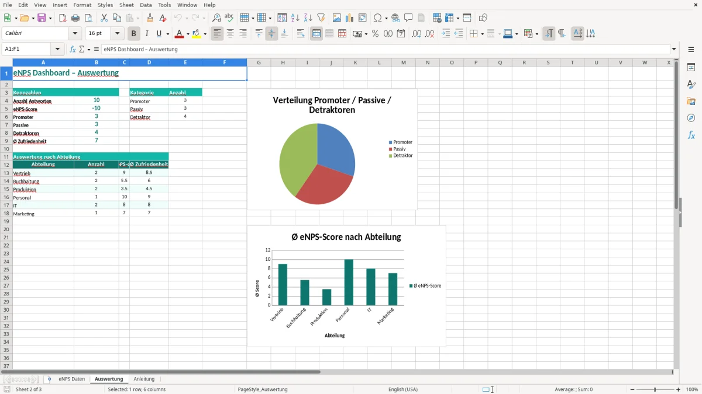702x394 pixels.
Task: Export directly as PDF
Action: tap(63, 18)
